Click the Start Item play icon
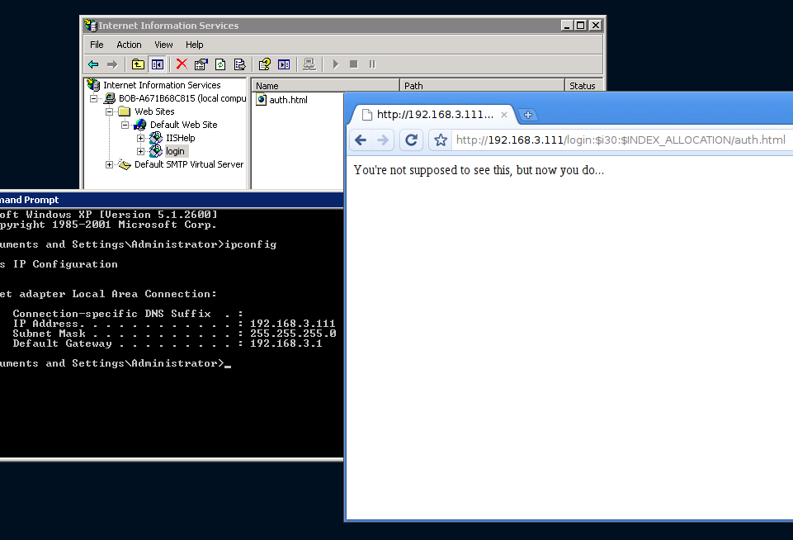 (x=335, y=64)
